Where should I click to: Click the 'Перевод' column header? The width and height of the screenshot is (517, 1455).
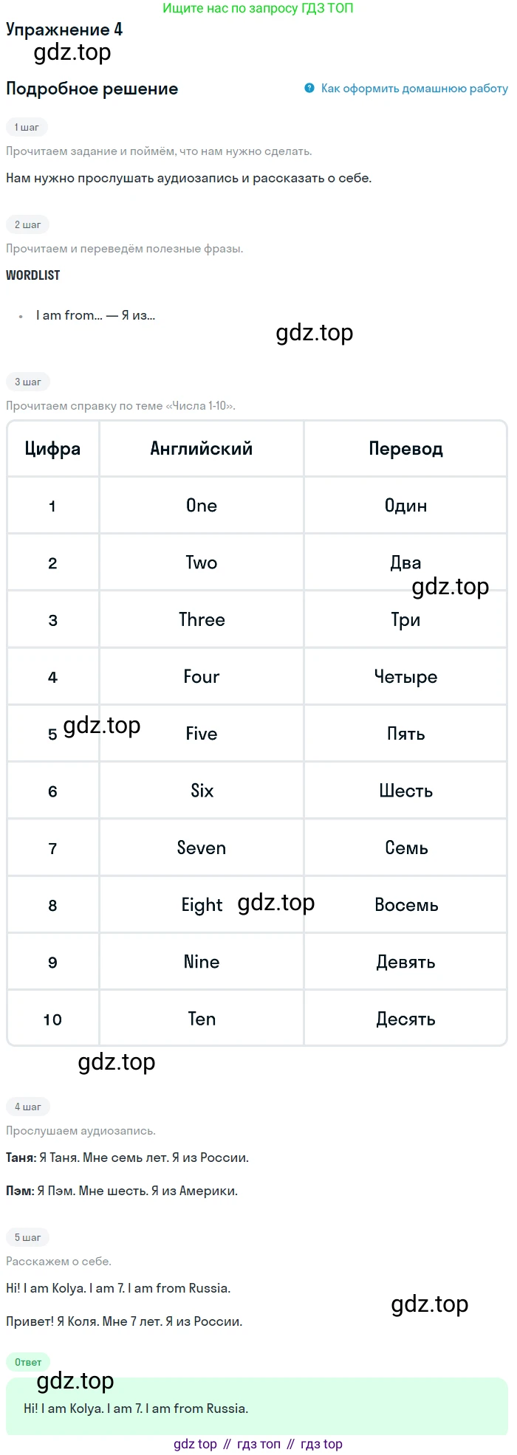pos(405,449)
